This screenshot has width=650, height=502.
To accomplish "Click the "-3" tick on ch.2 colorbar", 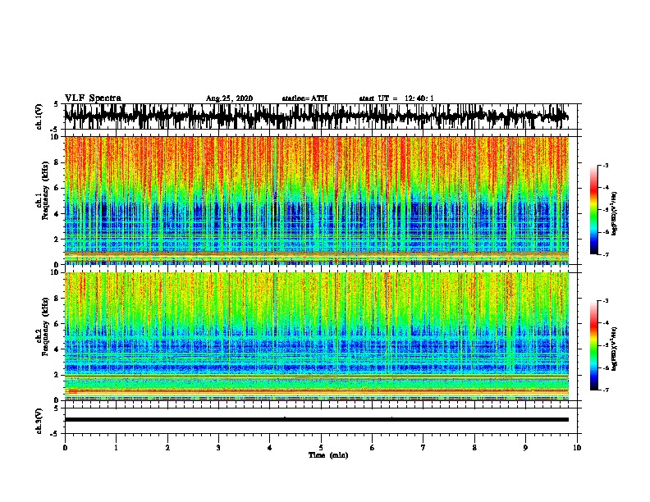I will click(605, 301).
